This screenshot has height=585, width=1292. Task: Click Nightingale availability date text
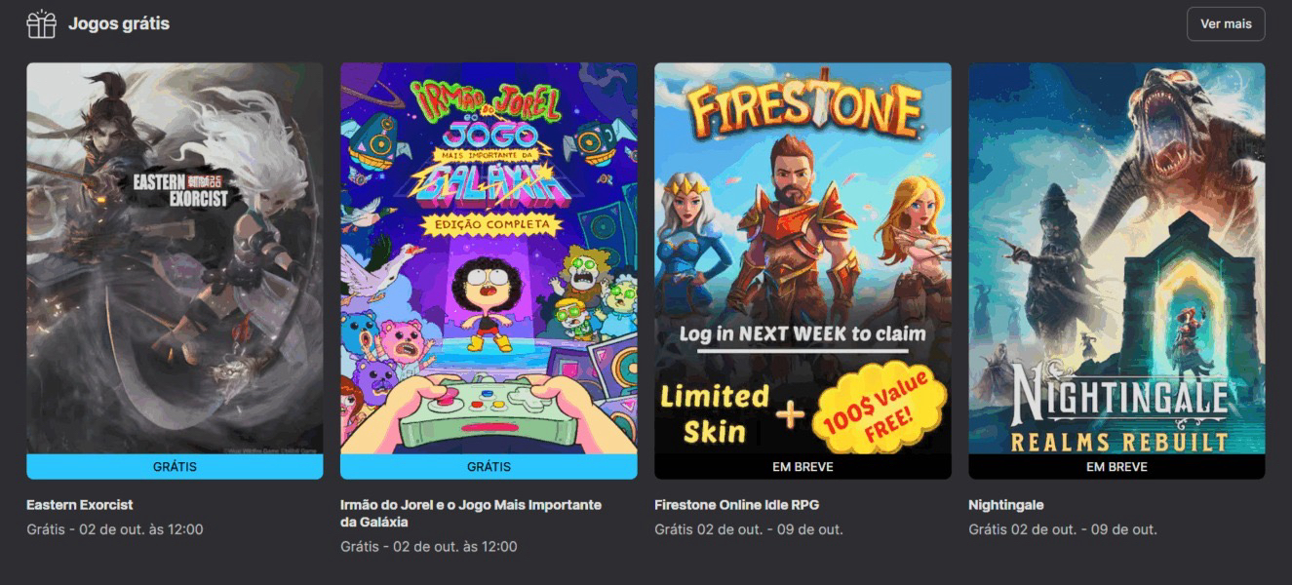coord(1063,529)
